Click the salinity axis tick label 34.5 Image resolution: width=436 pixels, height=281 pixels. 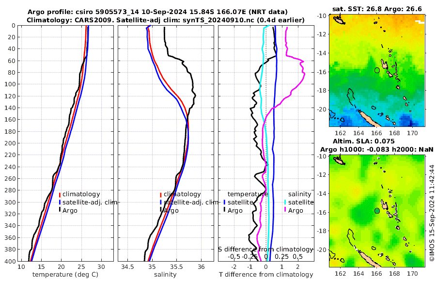coord(127,267)
